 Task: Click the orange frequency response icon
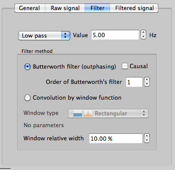click(x=88, y=113)
